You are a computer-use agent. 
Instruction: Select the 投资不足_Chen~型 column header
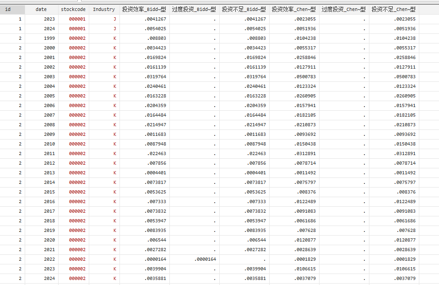[394, 10]
